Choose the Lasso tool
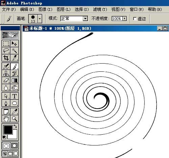Image resolution: width=169 pixels, height=158 pixels. click(6, 51)
